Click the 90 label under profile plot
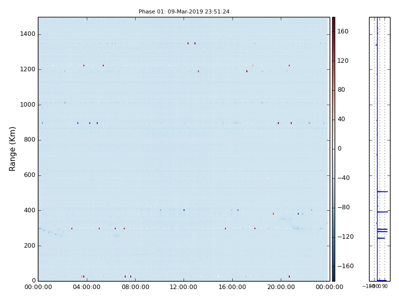Image resolution: width=399 pixels, height=299 pixels. click(x=385, y=287)
